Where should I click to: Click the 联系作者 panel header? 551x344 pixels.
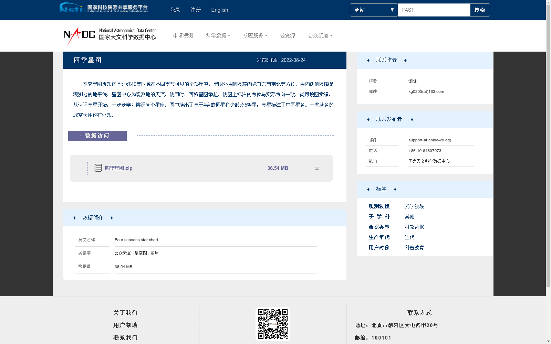coord(425,60)
